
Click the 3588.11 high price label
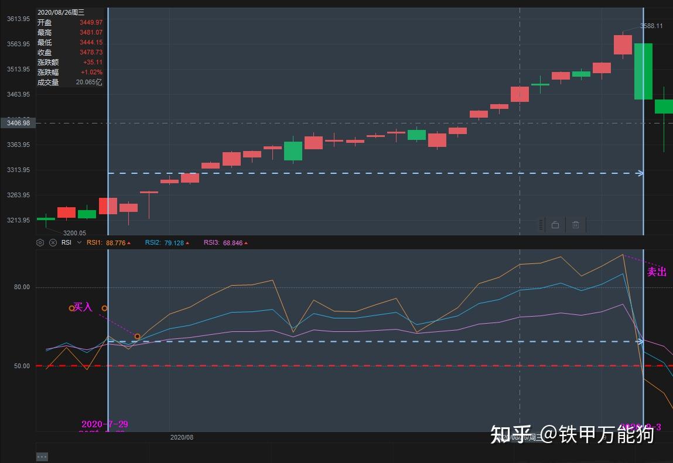point(652,26)
